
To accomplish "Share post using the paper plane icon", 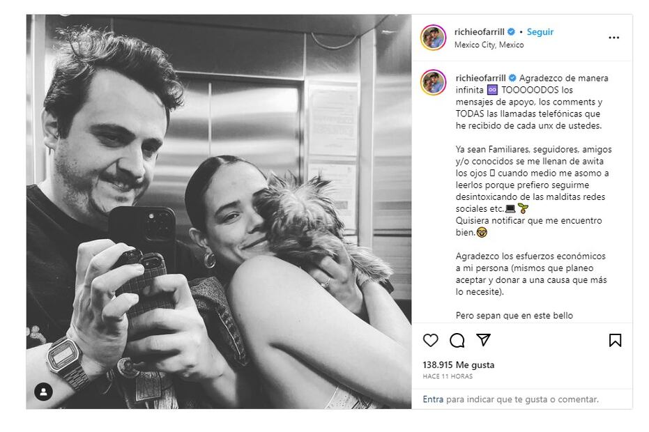I will [483, 340].
